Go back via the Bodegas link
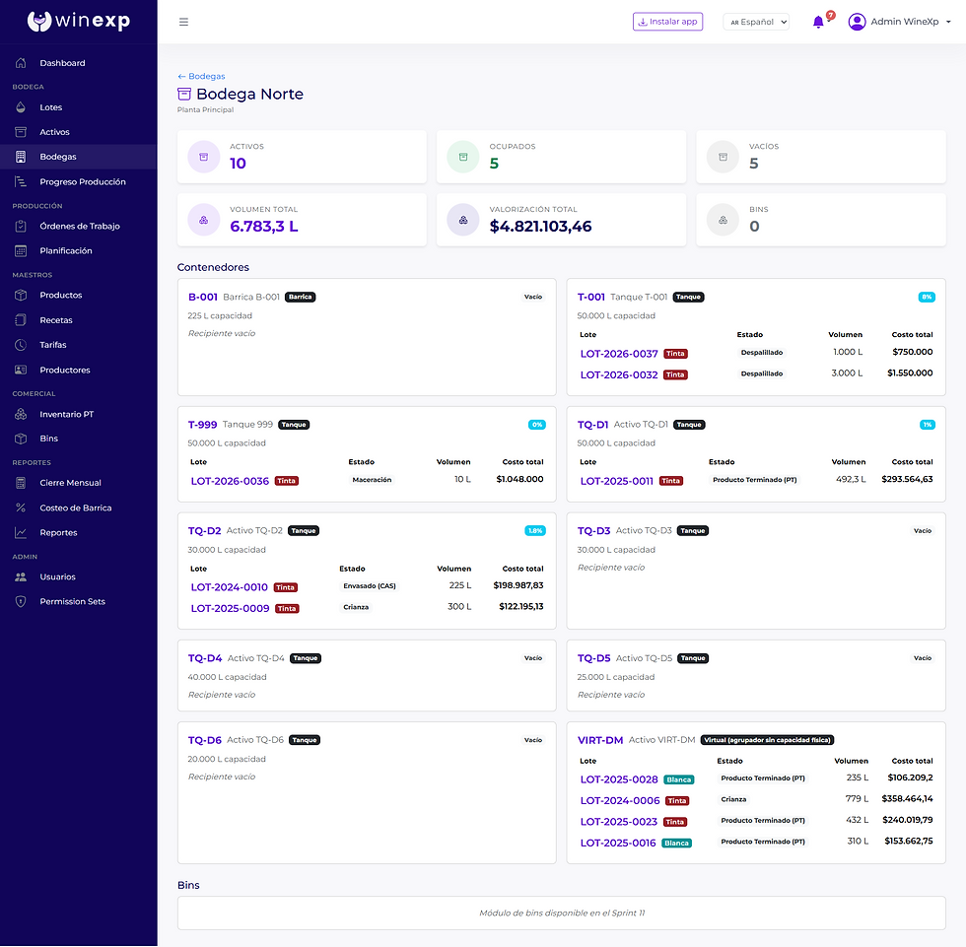966x947 pixels. coord(201,76)
